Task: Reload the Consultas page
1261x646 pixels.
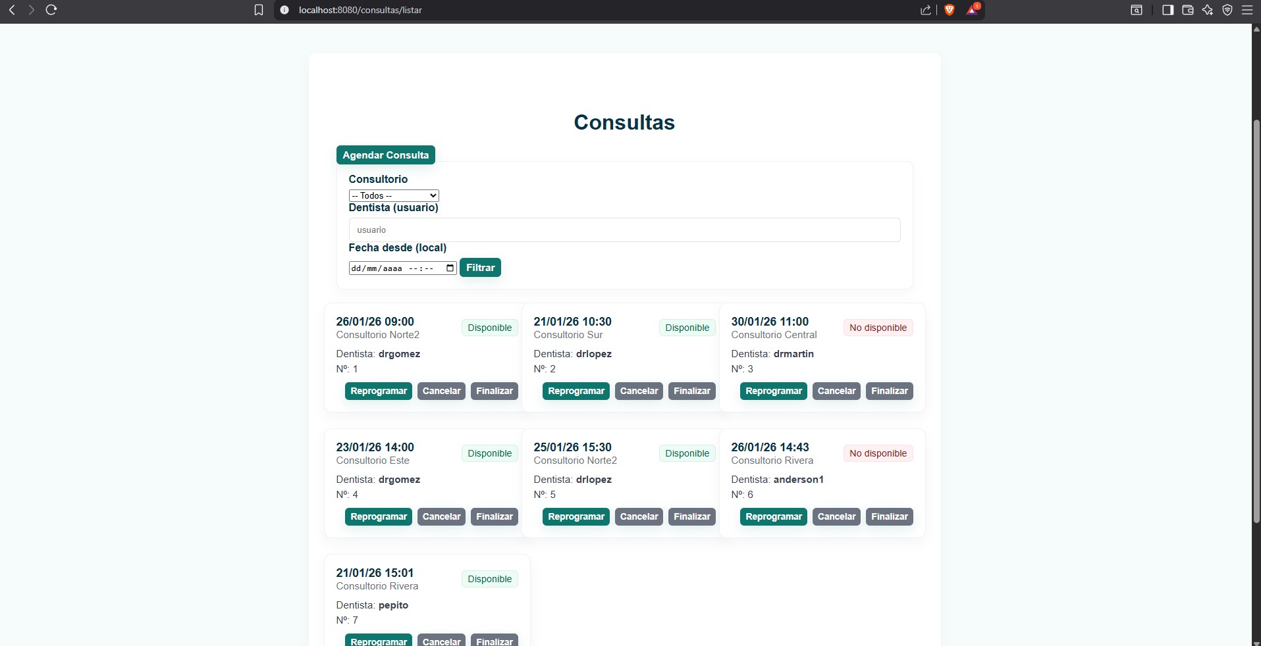Action: 52,10
